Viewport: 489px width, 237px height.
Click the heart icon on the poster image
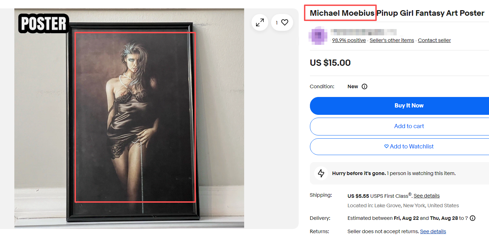[x=285, y=23]
